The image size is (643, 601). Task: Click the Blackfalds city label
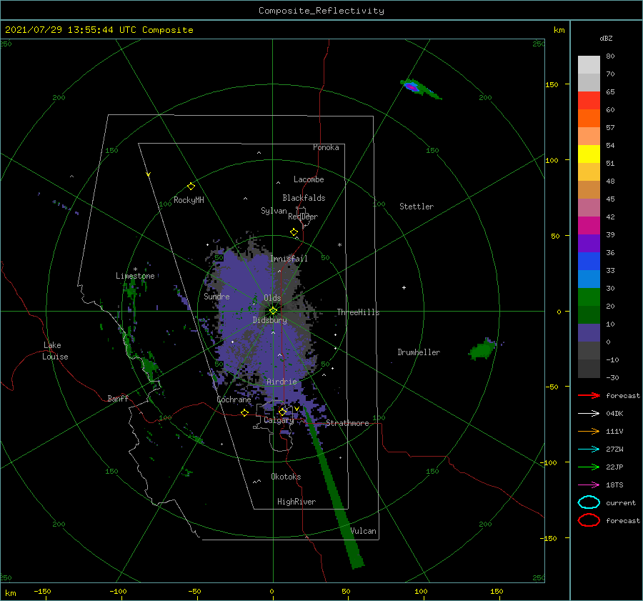(x=304, y=198)
